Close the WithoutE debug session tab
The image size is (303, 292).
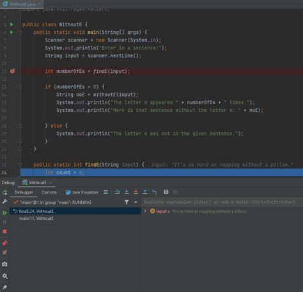pyautogui.click(x=50, y=183)
